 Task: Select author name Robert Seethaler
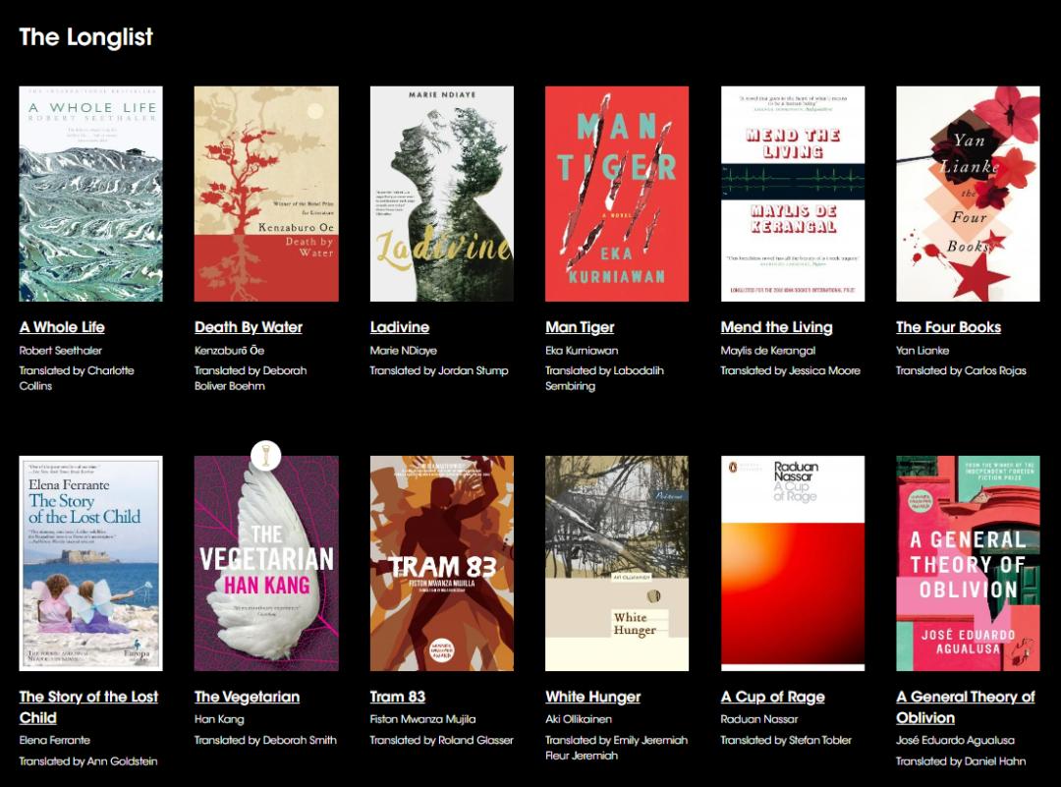61,351
